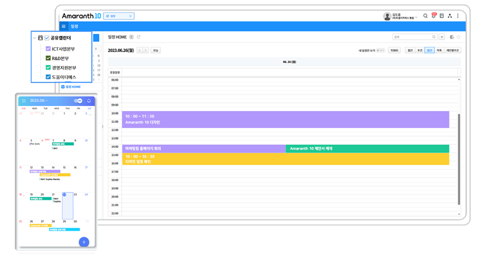This screenshot has height=254, width=485.
Task: Open the 2023.06 month dropdown on mobile
Action: coord(38,101)
